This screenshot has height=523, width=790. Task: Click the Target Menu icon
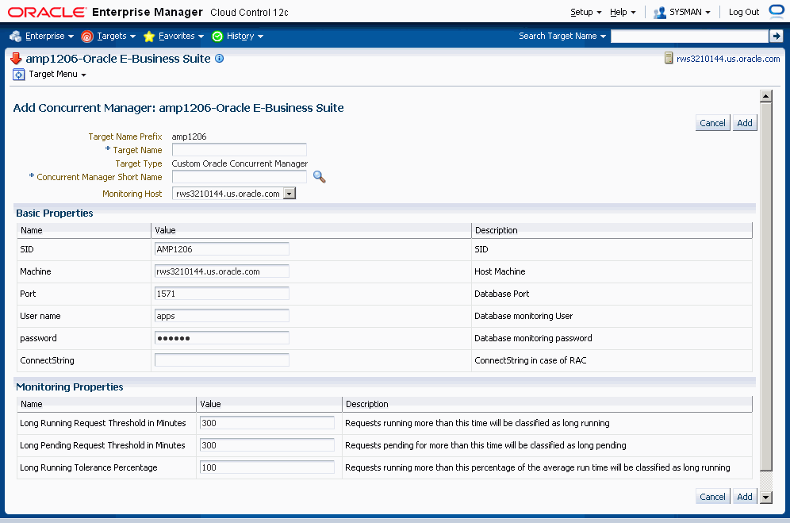(x=19, y=75)
